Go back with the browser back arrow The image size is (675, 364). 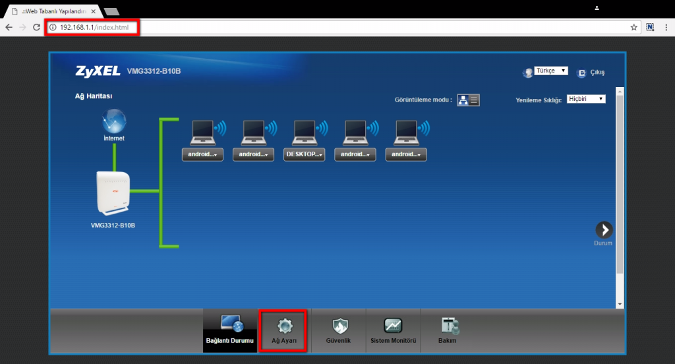click(x=9, y=27)
